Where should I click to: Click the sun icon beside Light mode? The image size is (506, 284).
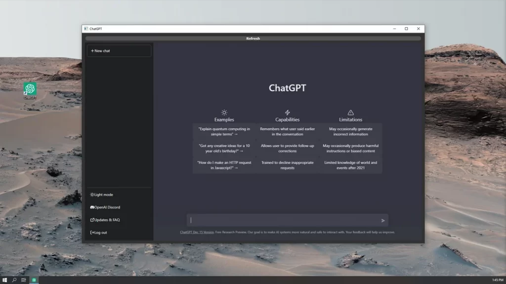tap(92, 195)
